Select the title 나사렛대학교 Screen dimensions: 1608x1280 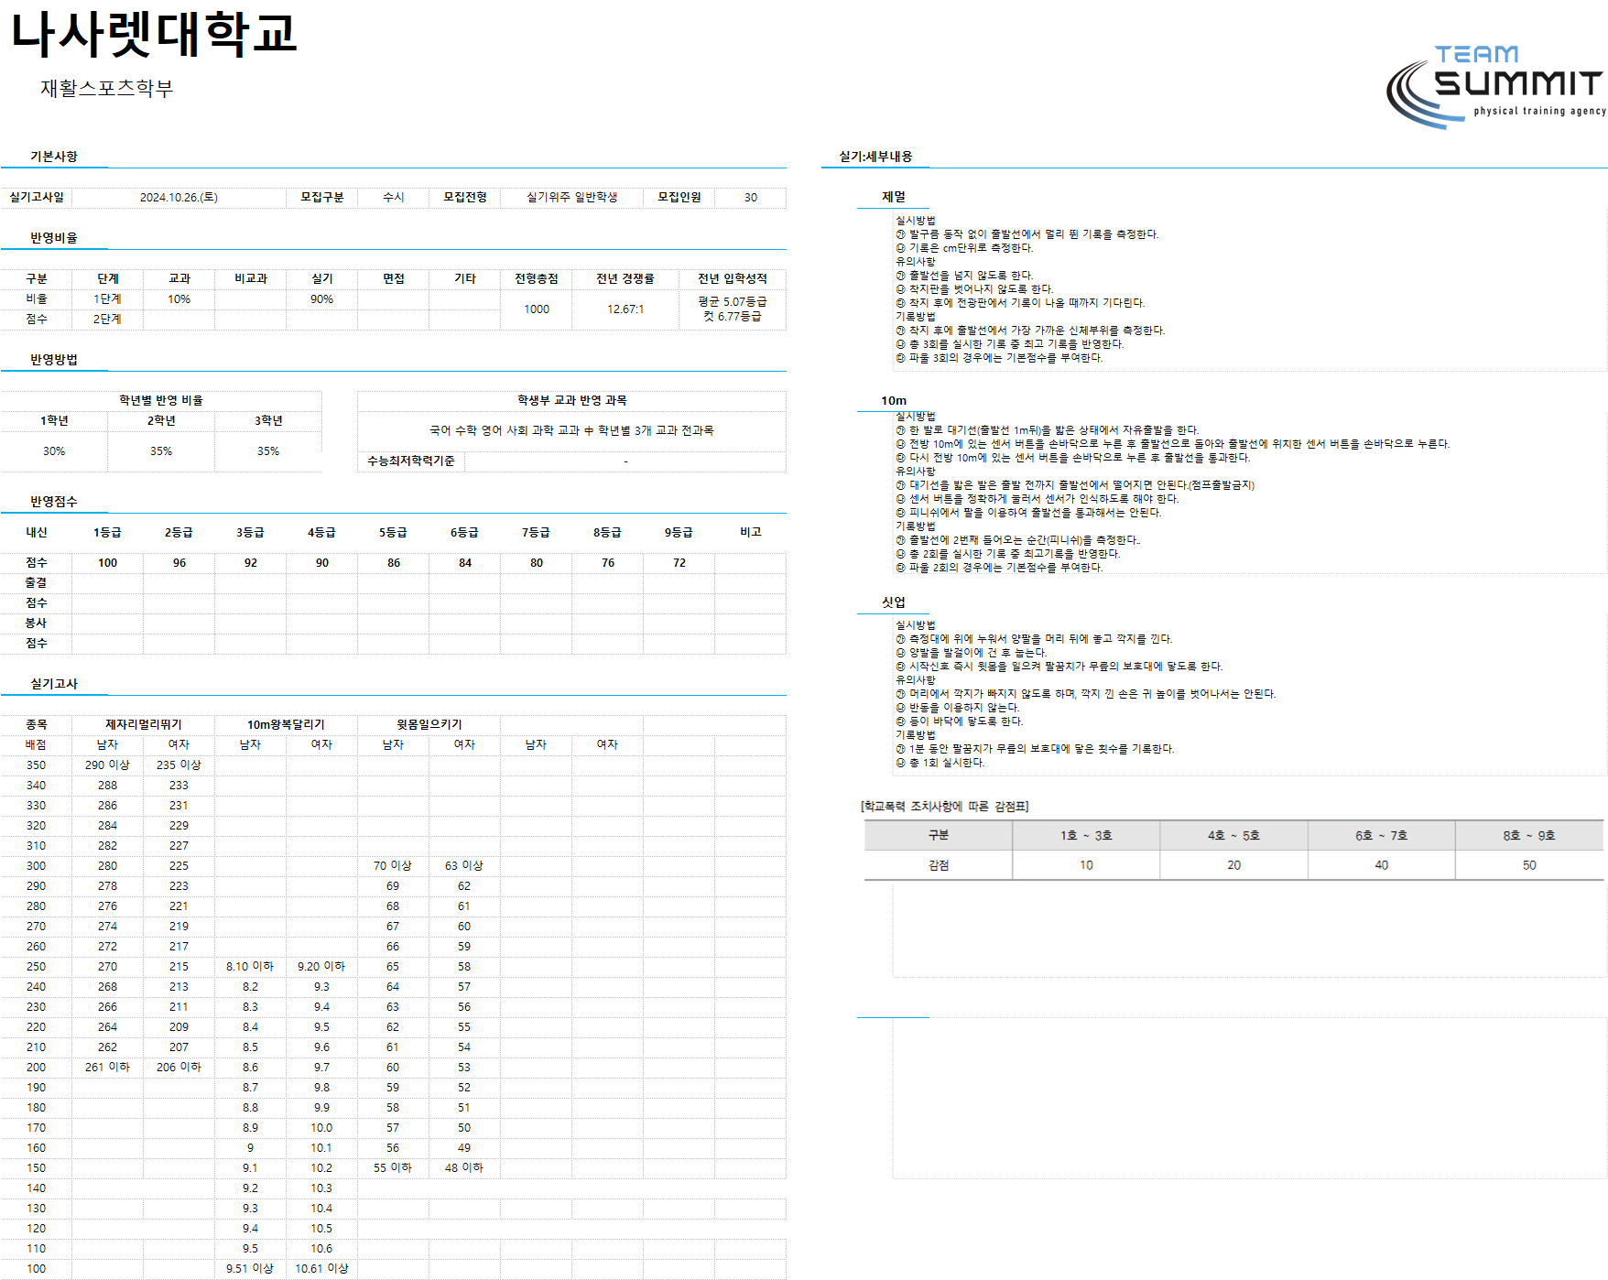coord(154,34)
